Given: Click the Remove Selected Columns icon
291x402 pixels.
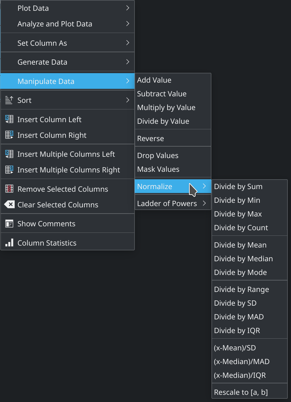Looking at the screenshot, I should point(9,189).
